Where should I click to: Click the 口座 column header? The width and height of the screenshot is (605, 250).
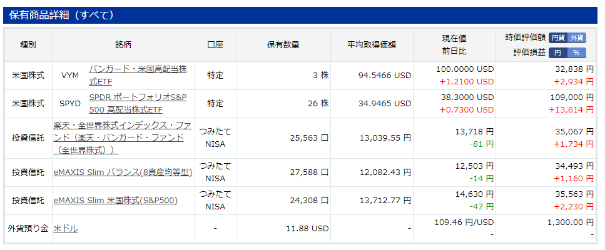point(215,44)
